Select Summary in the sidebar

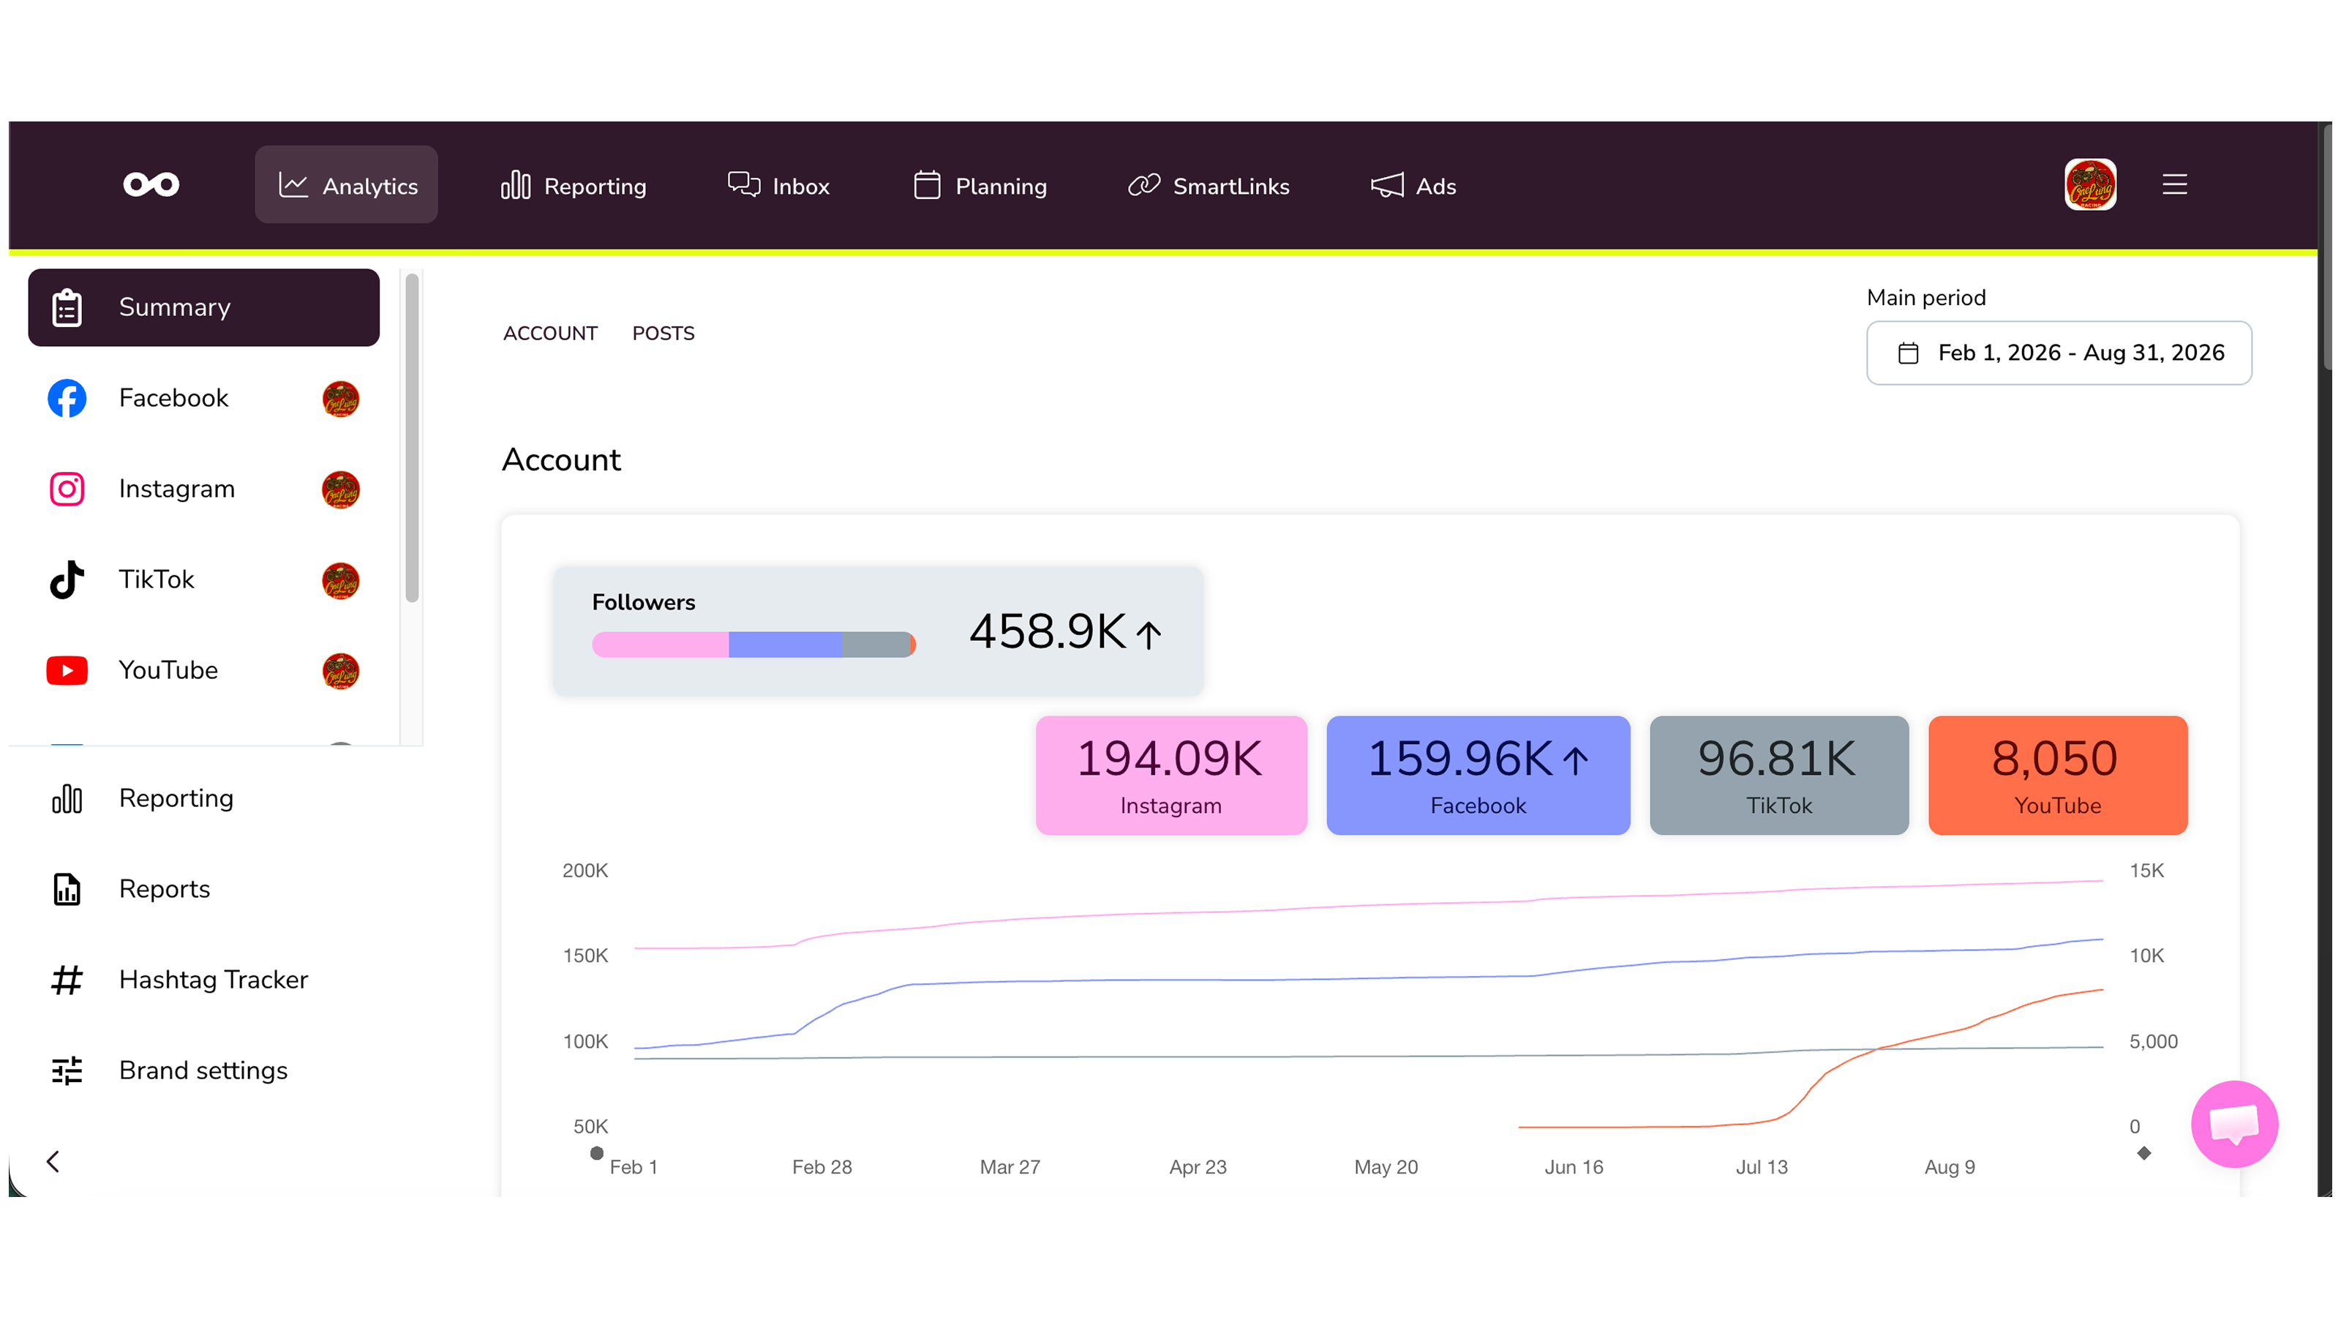point(203,307)
